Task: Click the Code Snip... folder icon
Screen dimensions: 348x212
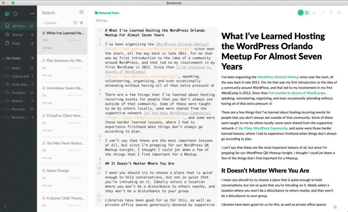Action: point(8,84)
